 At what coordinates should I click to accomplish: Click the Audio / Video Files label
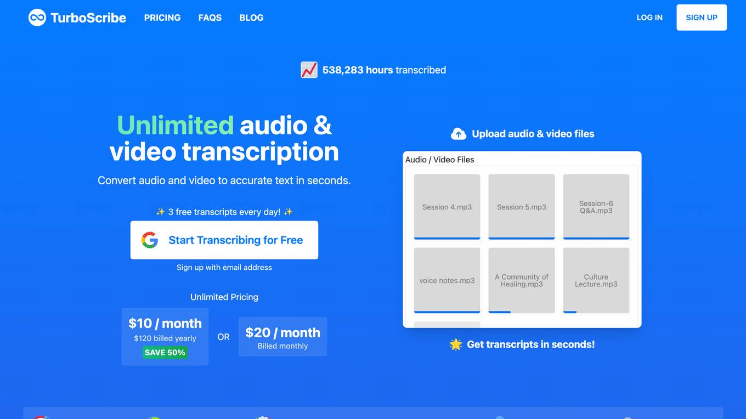(440, 160)
